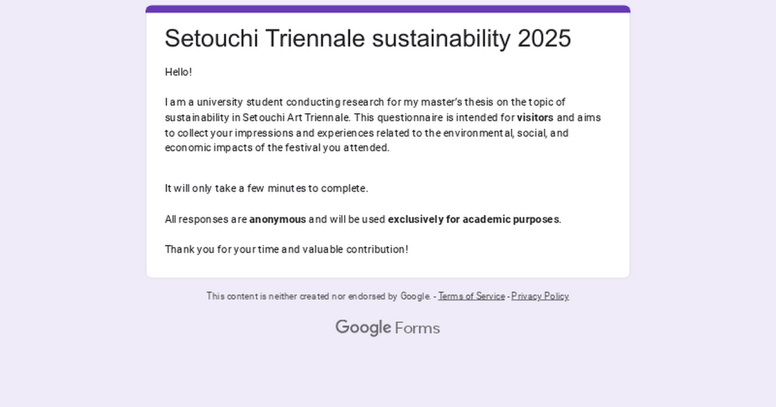This screenshot has width=776, height=407.
Task: Click the Thank you for your time line
Action: point(286,249)
